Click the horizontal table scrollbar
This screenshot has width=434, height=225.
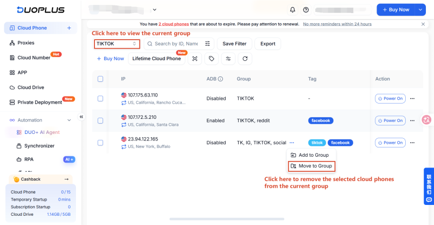point(227,219)
